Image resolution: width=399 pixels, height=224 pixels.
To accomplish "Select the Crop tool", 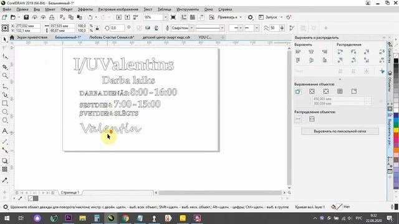I will click(x=4, y=67).
